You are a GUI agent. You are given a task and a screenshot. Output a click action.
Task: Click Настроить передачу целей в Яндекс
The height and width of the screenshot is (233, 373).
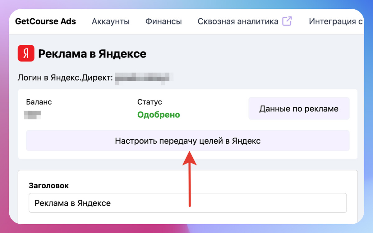coord(188,141)
